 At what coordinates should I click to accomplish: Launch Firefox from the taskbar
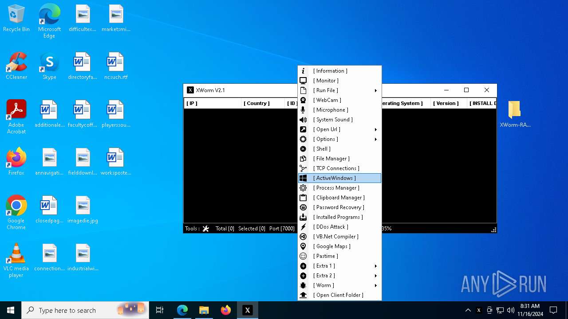click(x=226, y=310)
